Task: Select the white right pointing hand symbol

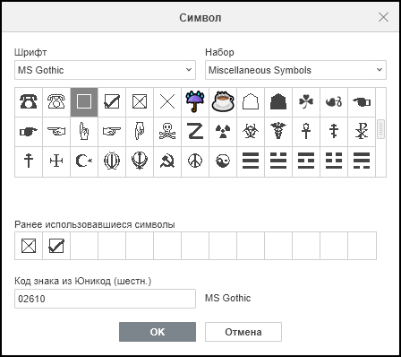Action: pos(112,132)
